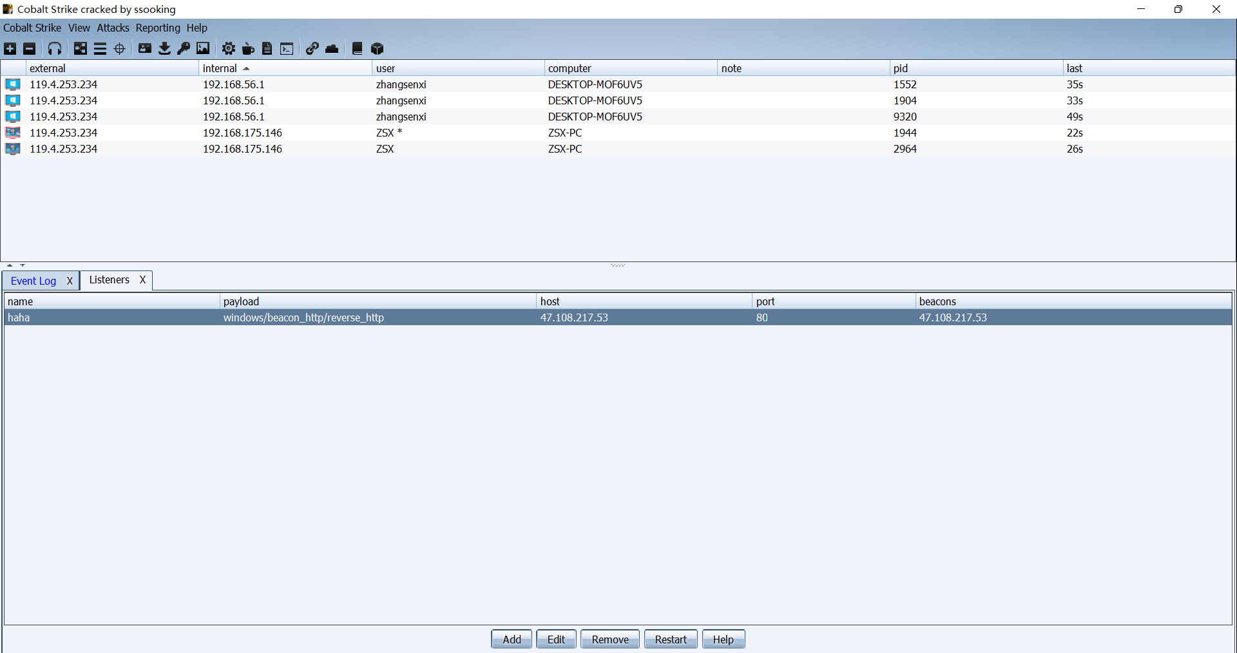Open listeners via the headphones icon

(55, 49)
